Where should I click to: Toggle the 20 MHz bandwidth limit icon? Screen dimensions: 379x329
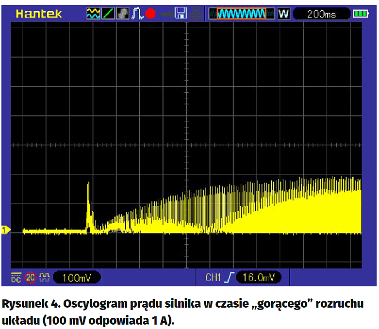tap(31, 278)
